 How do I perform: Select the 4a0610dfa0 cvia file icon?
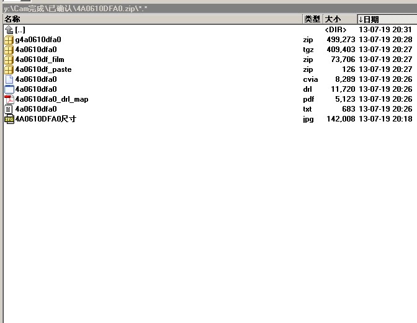point(9,79)
